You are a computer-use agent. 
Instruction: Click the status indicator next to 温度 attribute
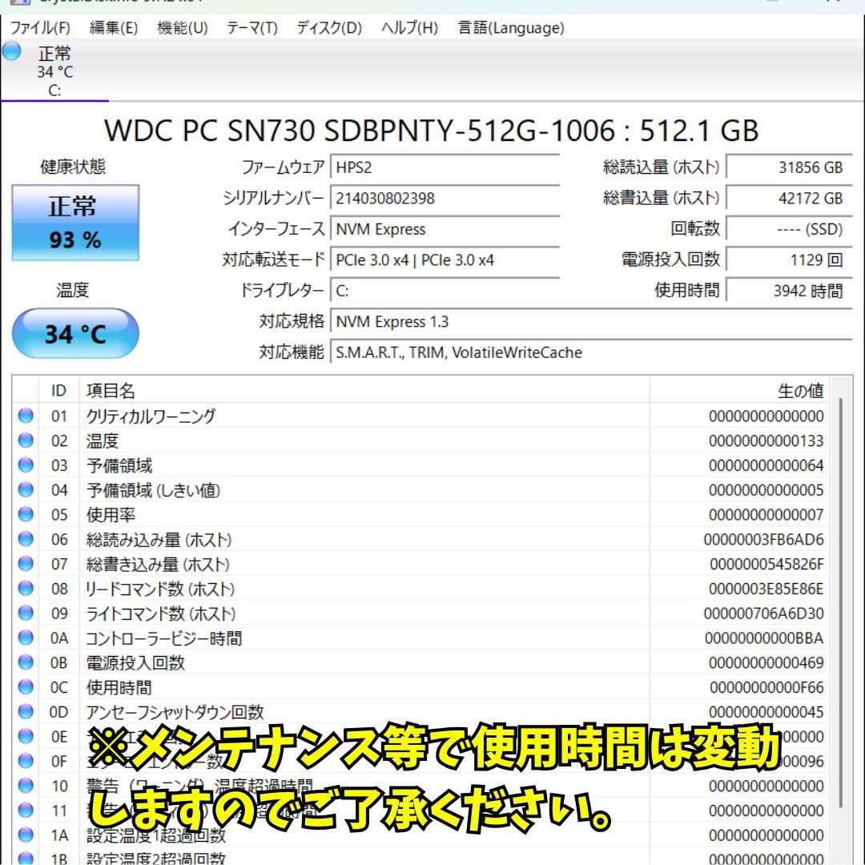pos(26,441)
